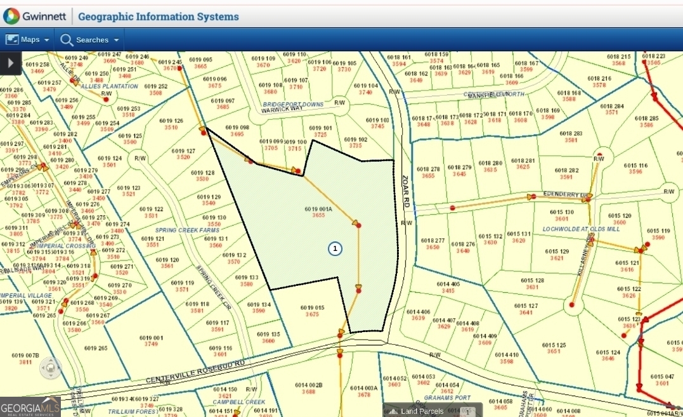Viewport: 683px width, 417px height.
Task: Click parcel label 6018 277
Action: 433,240
